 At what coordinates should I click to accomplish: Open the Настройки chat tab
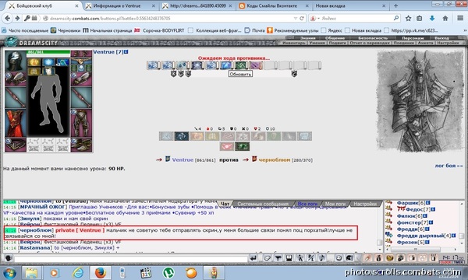coord(365,204)
